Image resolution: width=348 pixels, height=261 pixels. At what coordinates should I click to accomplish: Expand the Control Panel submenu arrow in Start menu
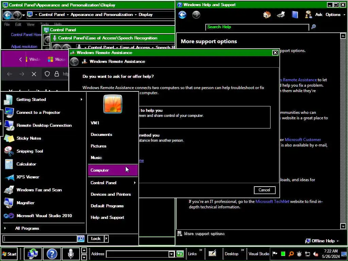[x=135, y=182]
